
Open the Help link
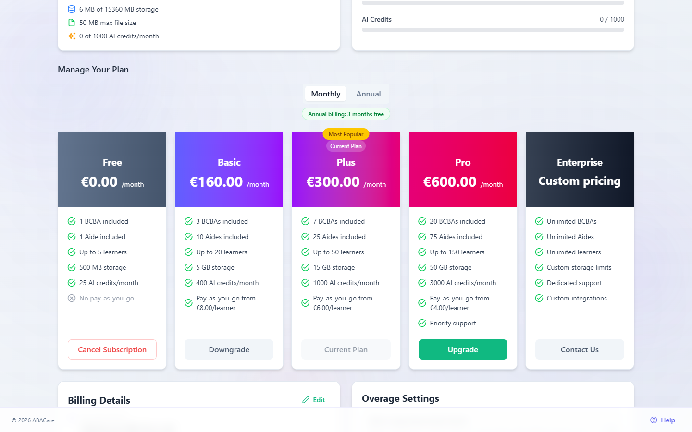pyautogui.click(x=663, y=420)
